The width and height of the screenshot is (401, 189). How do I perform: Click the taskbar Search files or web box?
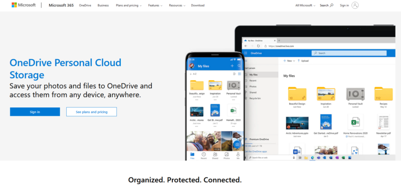point(272,158)
